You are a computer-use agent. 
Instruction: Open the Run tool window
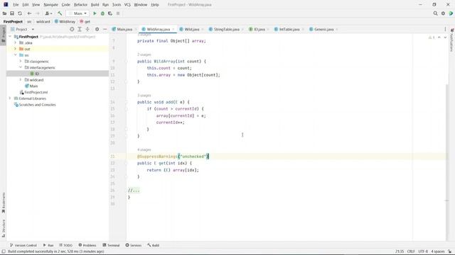coord(48,245)
